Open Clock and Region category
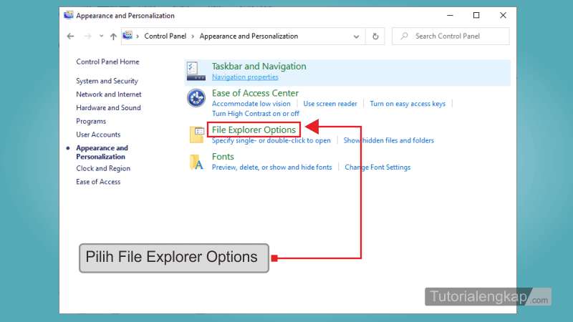 pos(103,168)
